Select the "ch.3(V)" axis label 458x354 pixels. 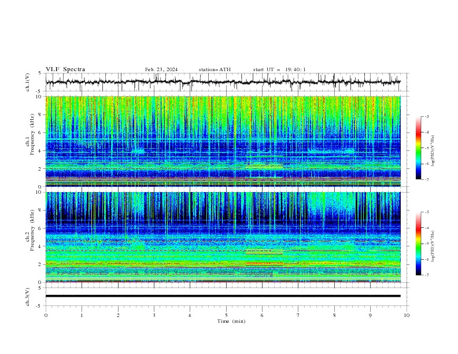[x=28, y=297]
